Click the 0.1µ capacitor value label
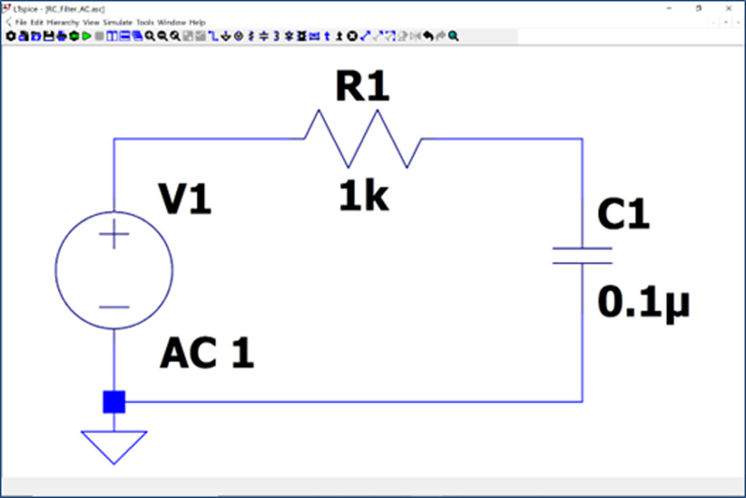This screenshot has width=746, height=498. (643, 303)
